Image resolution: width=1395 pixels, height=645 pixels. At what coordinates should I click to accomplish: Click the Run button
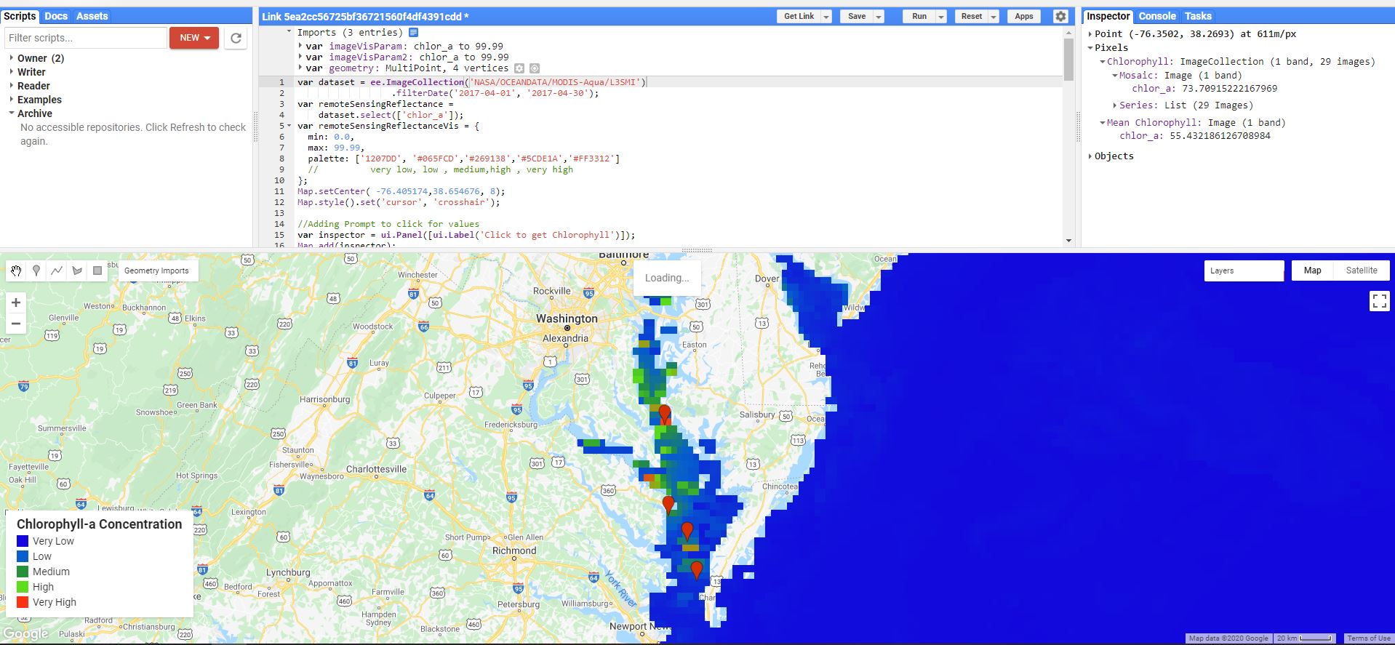tap(919, 16)
